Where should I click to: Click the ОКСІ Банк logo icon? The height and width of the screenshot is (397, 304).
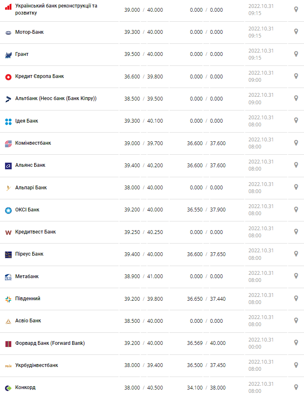8,210
